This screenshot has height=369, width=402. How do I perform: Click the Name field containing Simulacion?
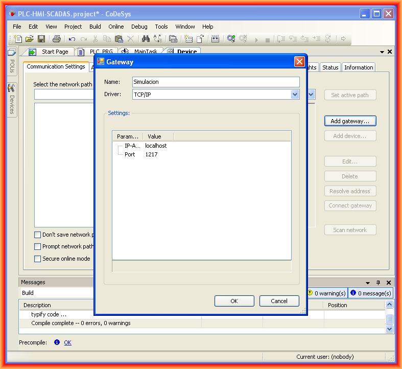(216, 82)
